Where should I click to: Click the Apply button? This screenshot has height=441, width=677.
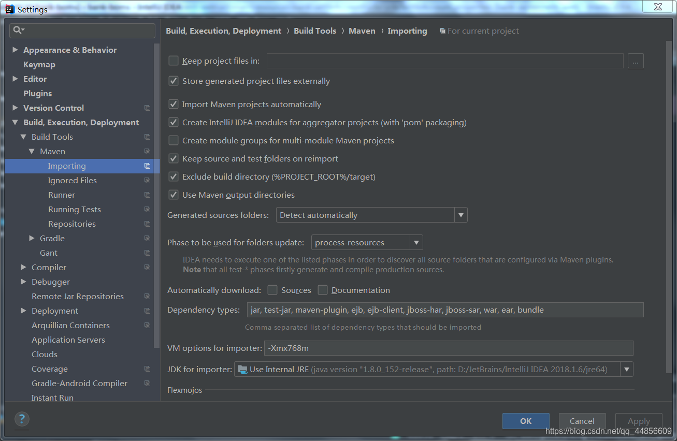[639, 421]
